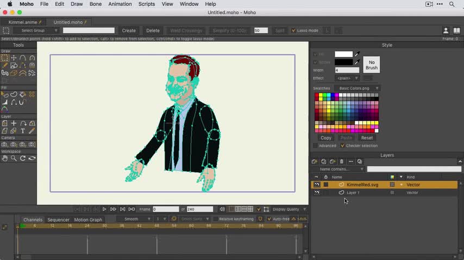Disable the Checker selection checkbox
The image size is (464, 260).
(x=342, y=146)
